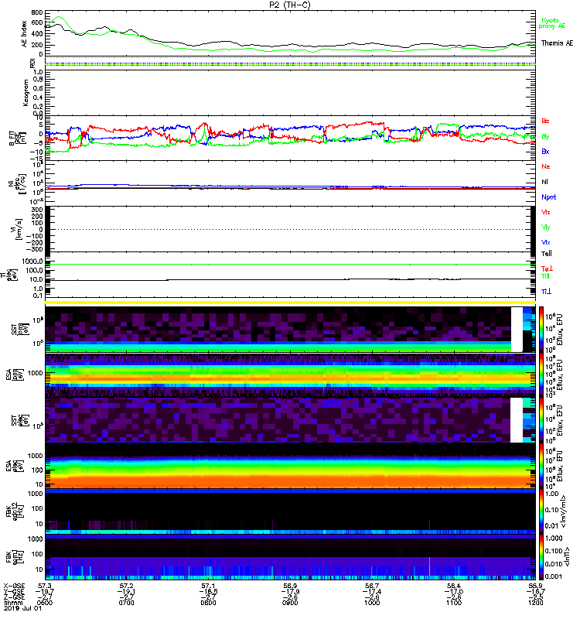Image resolution: width=580 pixels, height=619 pixels.
Task: Select the 0600 time tick label
Action: (x=45, y=603)
